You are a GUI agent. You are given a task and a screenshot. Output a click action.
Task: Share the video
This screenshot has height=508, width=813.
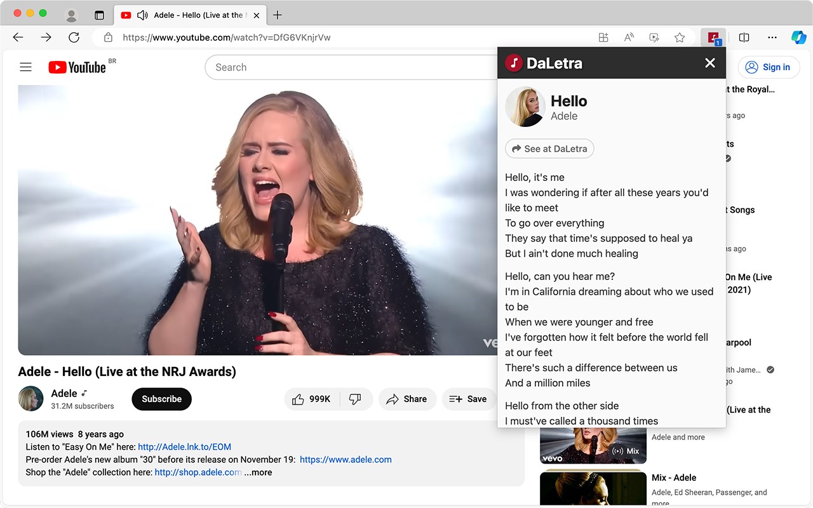[407, 399]
